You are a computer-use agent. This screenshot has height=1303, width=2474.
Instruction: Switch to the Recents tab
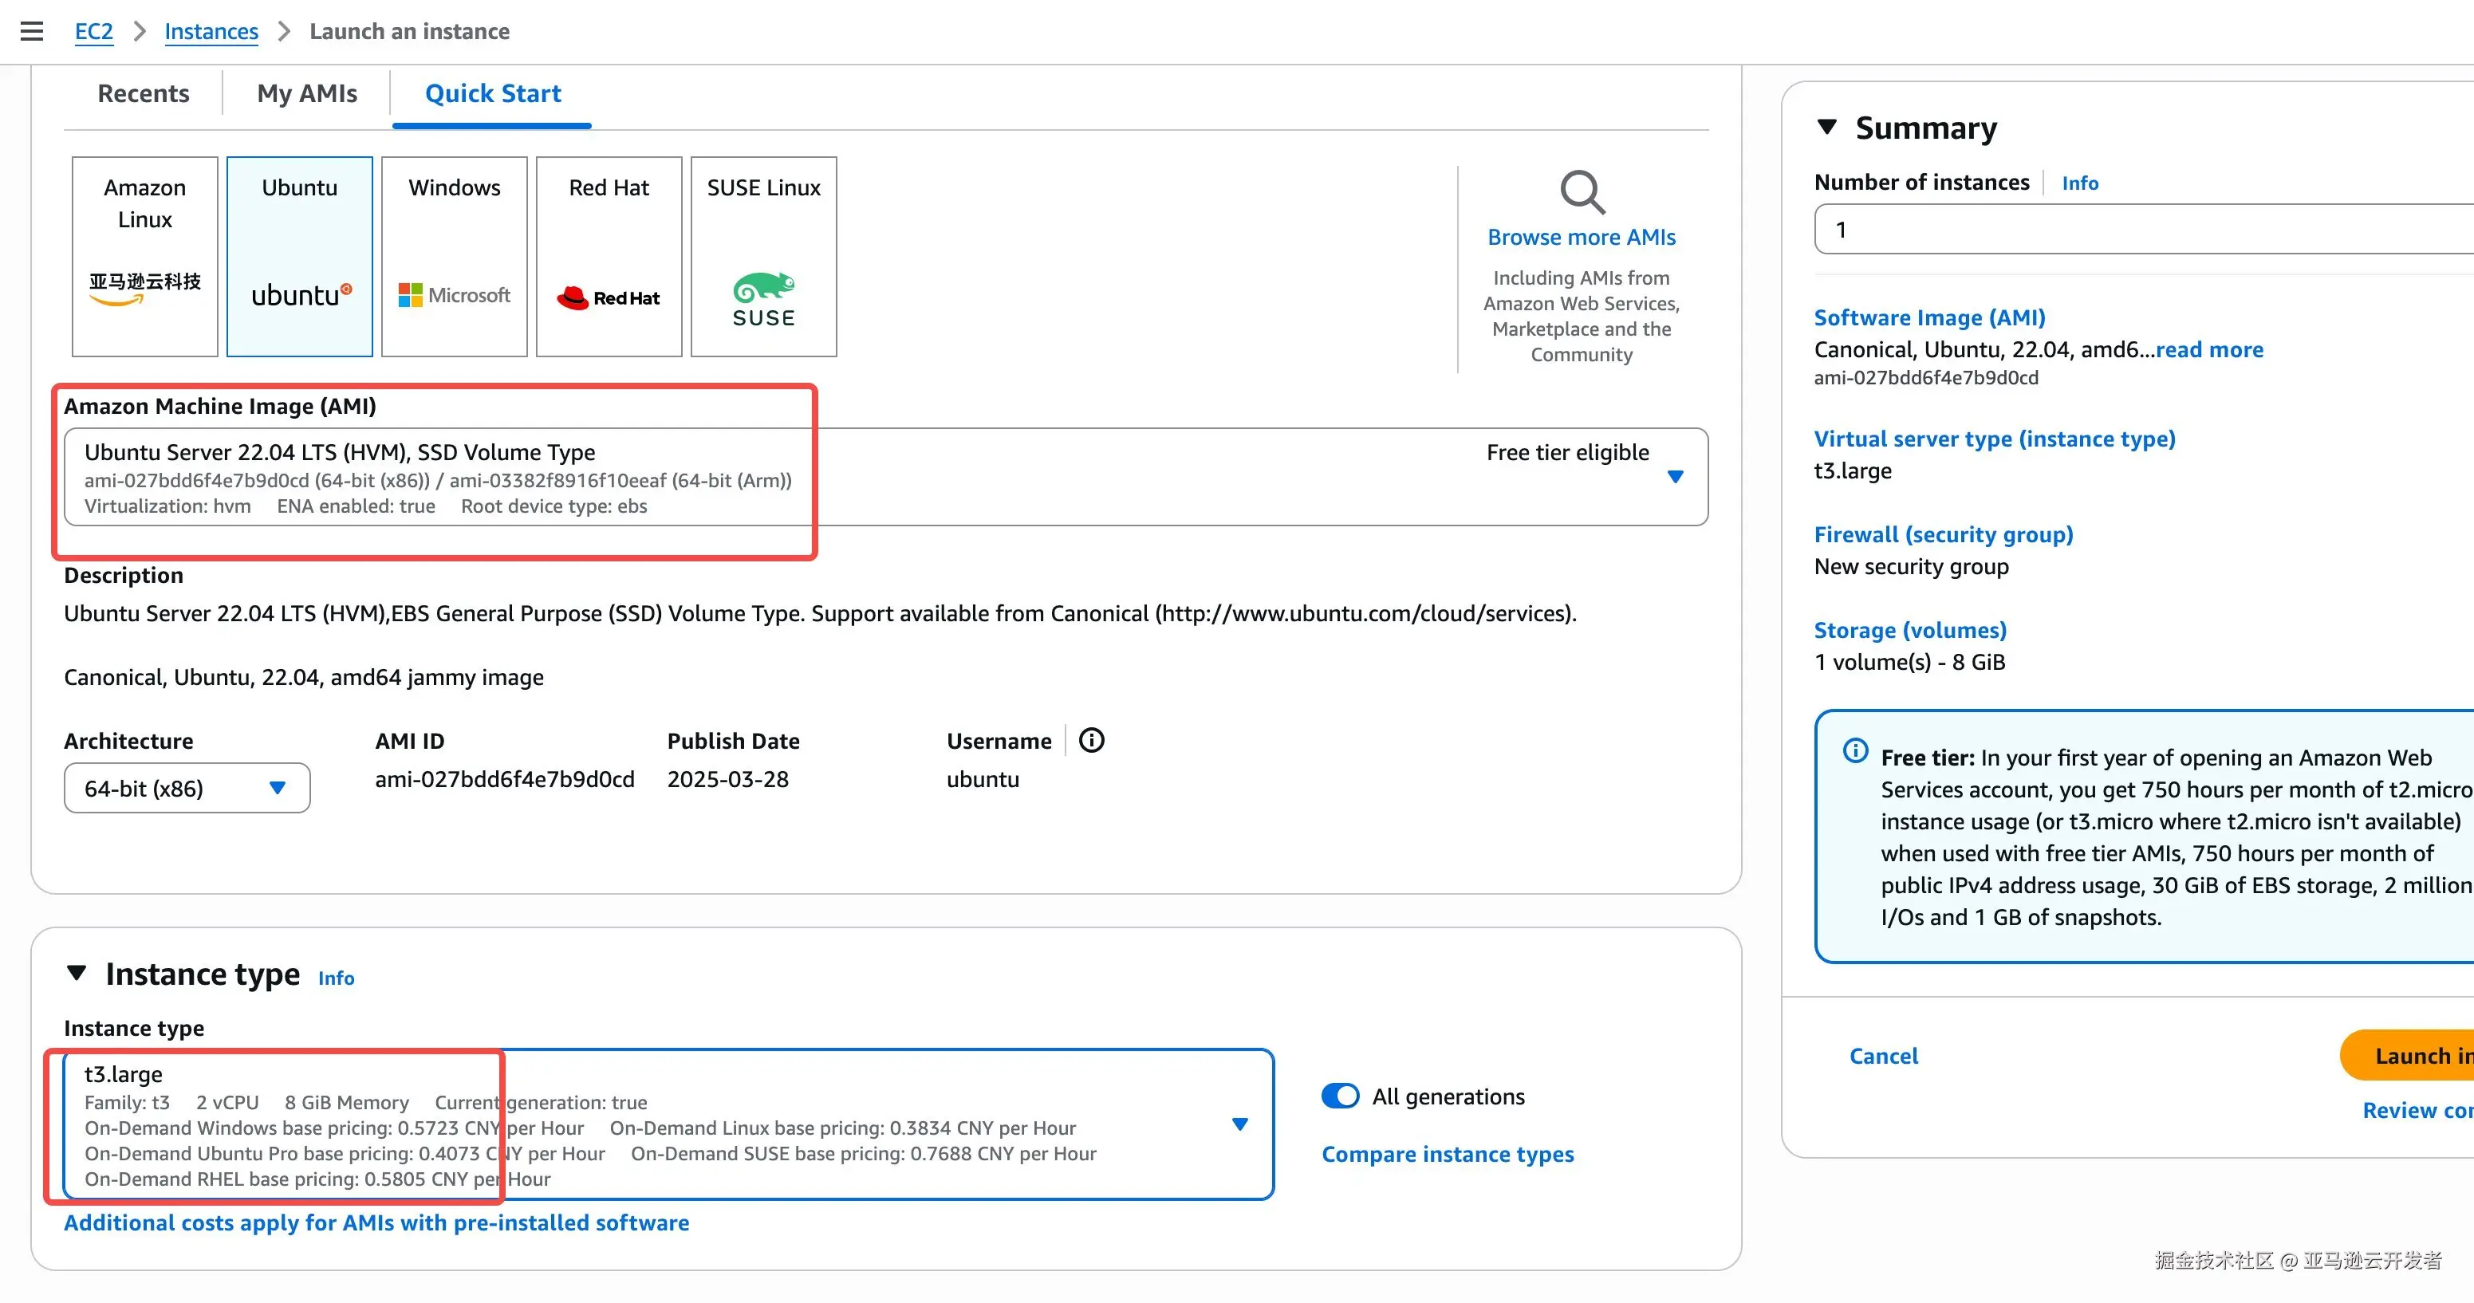tap(143, 93)
